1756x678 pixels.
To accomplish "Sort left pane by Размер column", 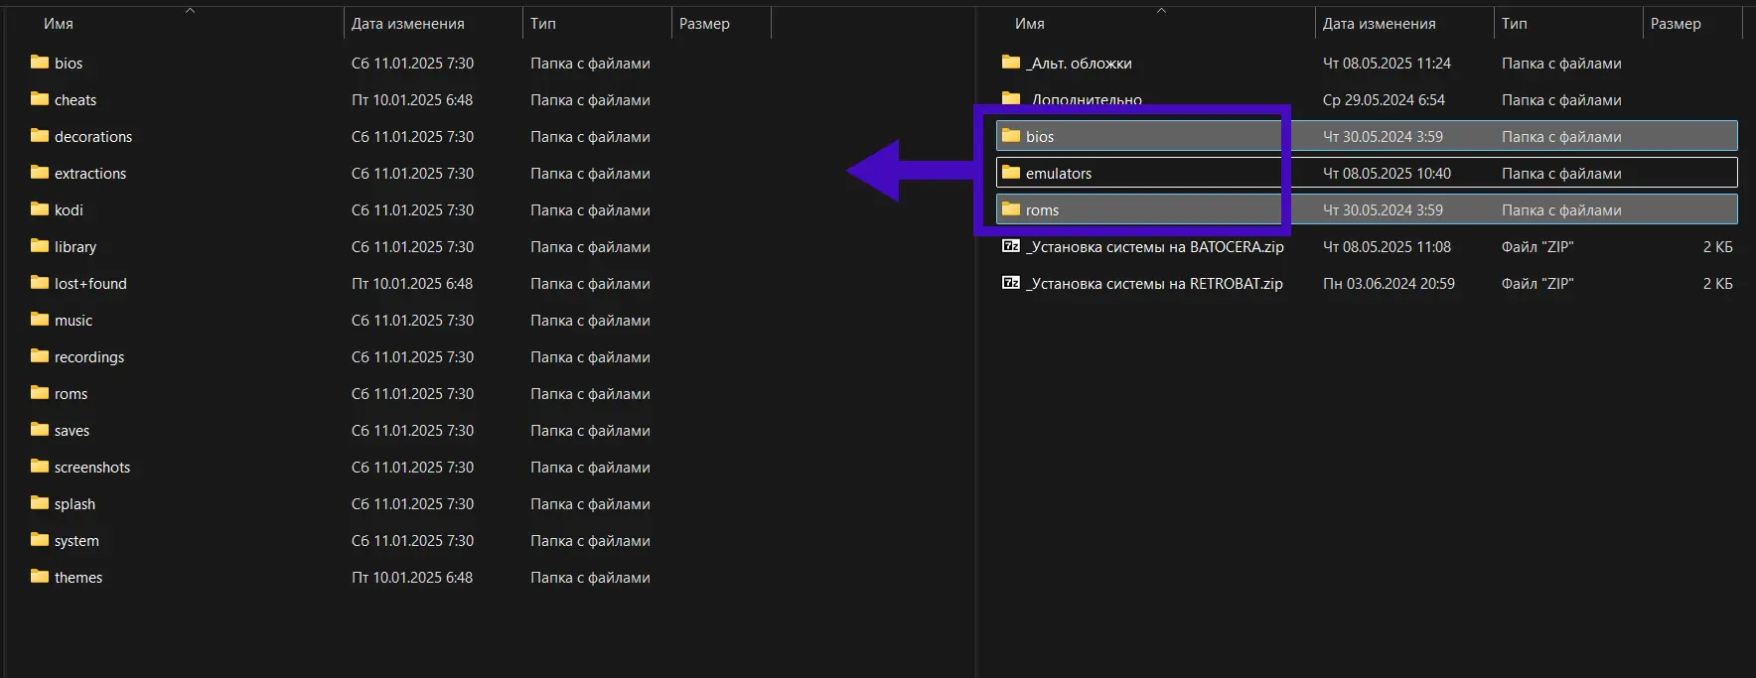I will (704, 23).
